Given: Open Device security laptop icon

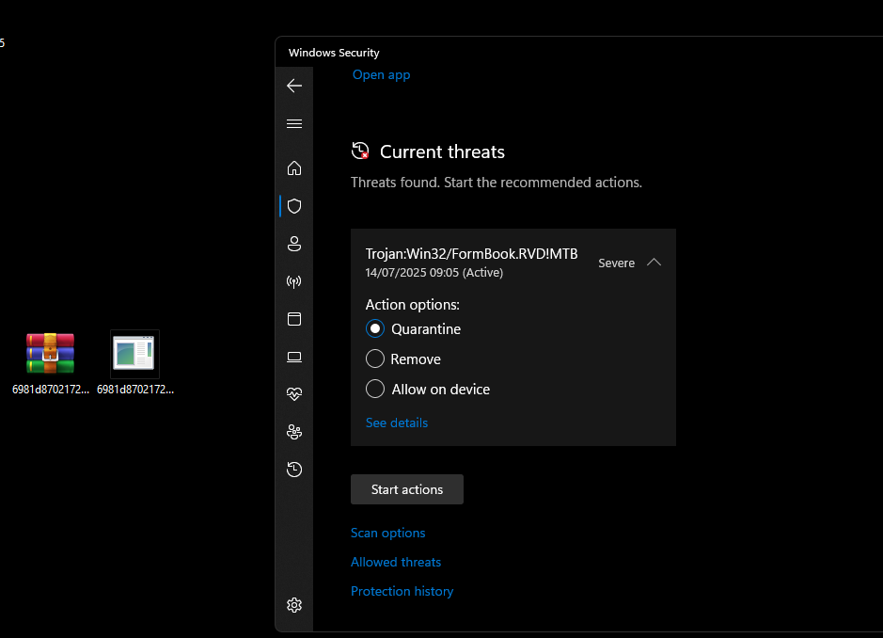Looking at the screenshot, I should [294, 357].
